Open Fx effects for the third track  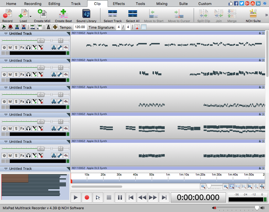[x=22, y=102]
